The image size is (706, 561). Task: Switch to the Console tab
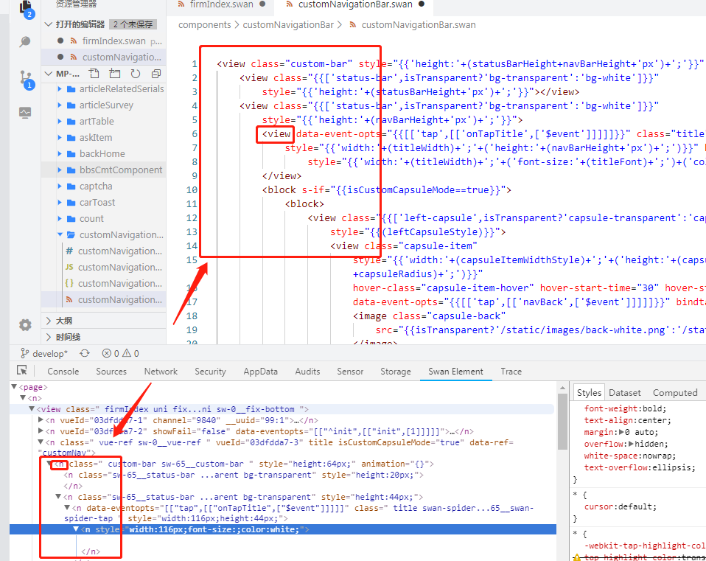tap(63, 372)
